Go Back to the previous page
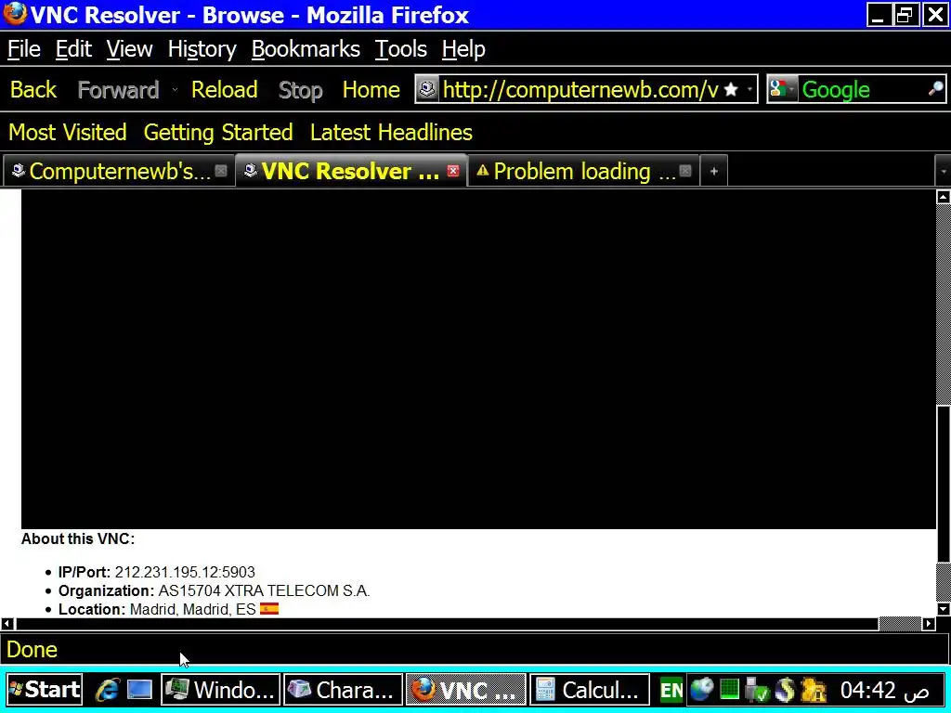The image size is (951, 713). click(33, 90)
